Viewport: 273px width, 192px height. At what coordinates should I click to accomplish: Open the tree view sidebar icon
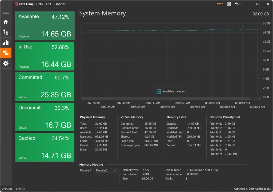coord(6,32)
